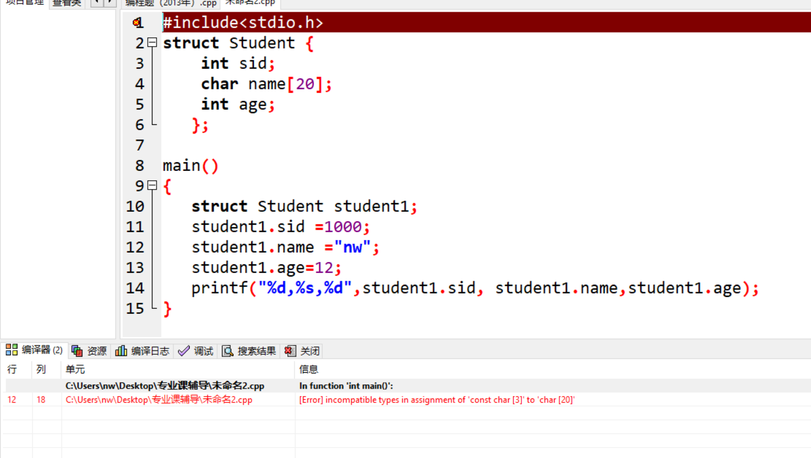Click the 'int age;' code line
The image size is (811, 458).
(x=238, y=104)
